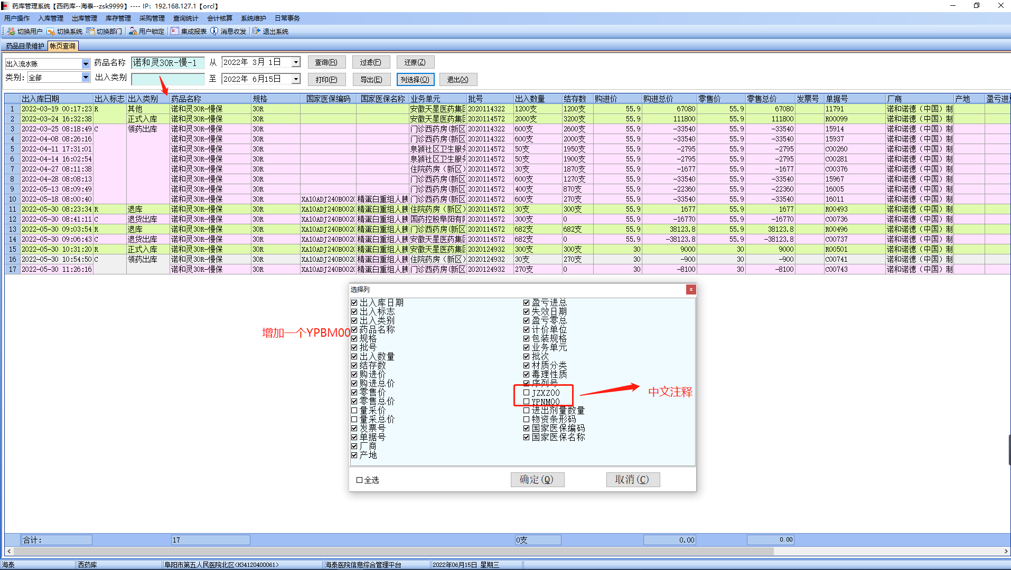Click the 切换用户 switch user toolbar icon
Screen dimensions: 1011x570
pos(11,32)
